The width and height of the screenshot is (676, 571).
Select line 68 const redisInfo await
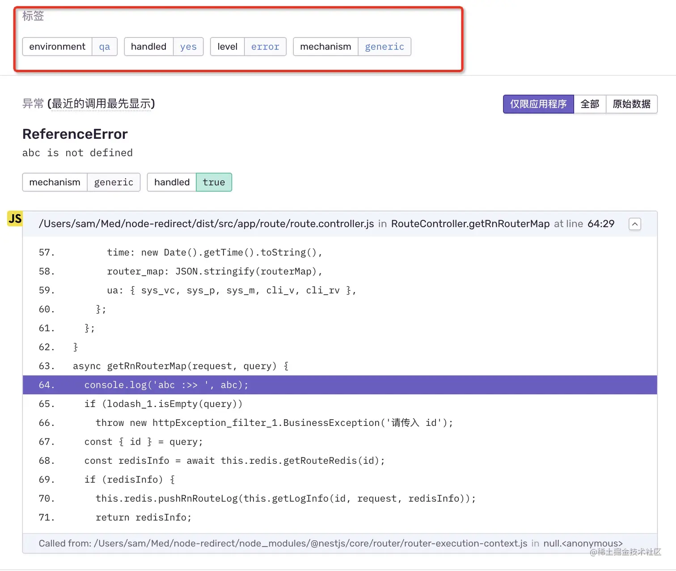(340, 461)
